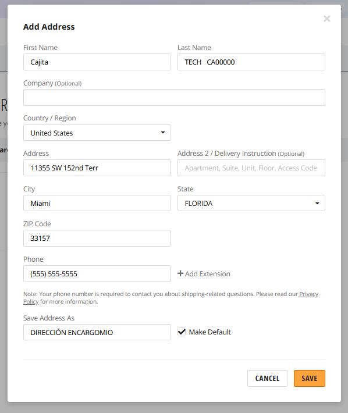Click the Address 2 / Delivery Instruction field
The width and height of the screenshot is (348, 413).
(x=251, y=168)
